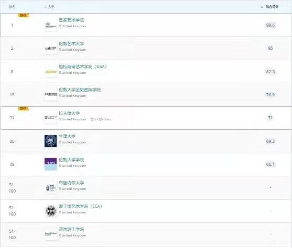
Task: Select the score value 66.1
Action: 271,164
